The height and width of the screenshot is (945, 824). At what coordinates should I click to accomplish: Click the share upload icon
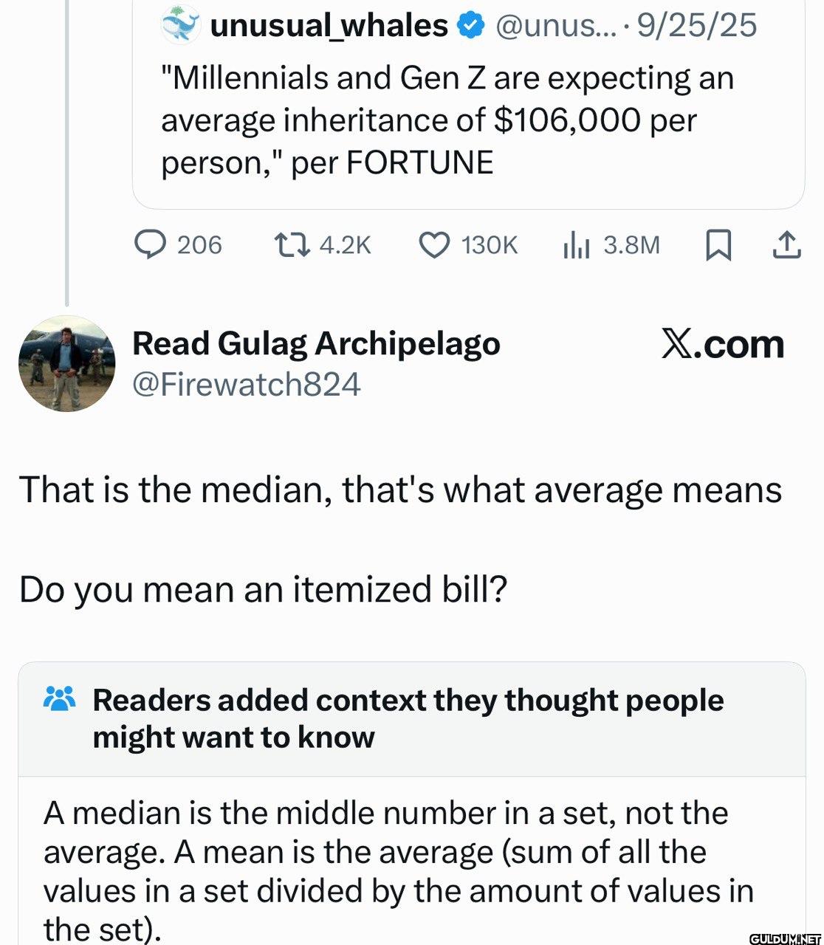[x=786, y=245]
